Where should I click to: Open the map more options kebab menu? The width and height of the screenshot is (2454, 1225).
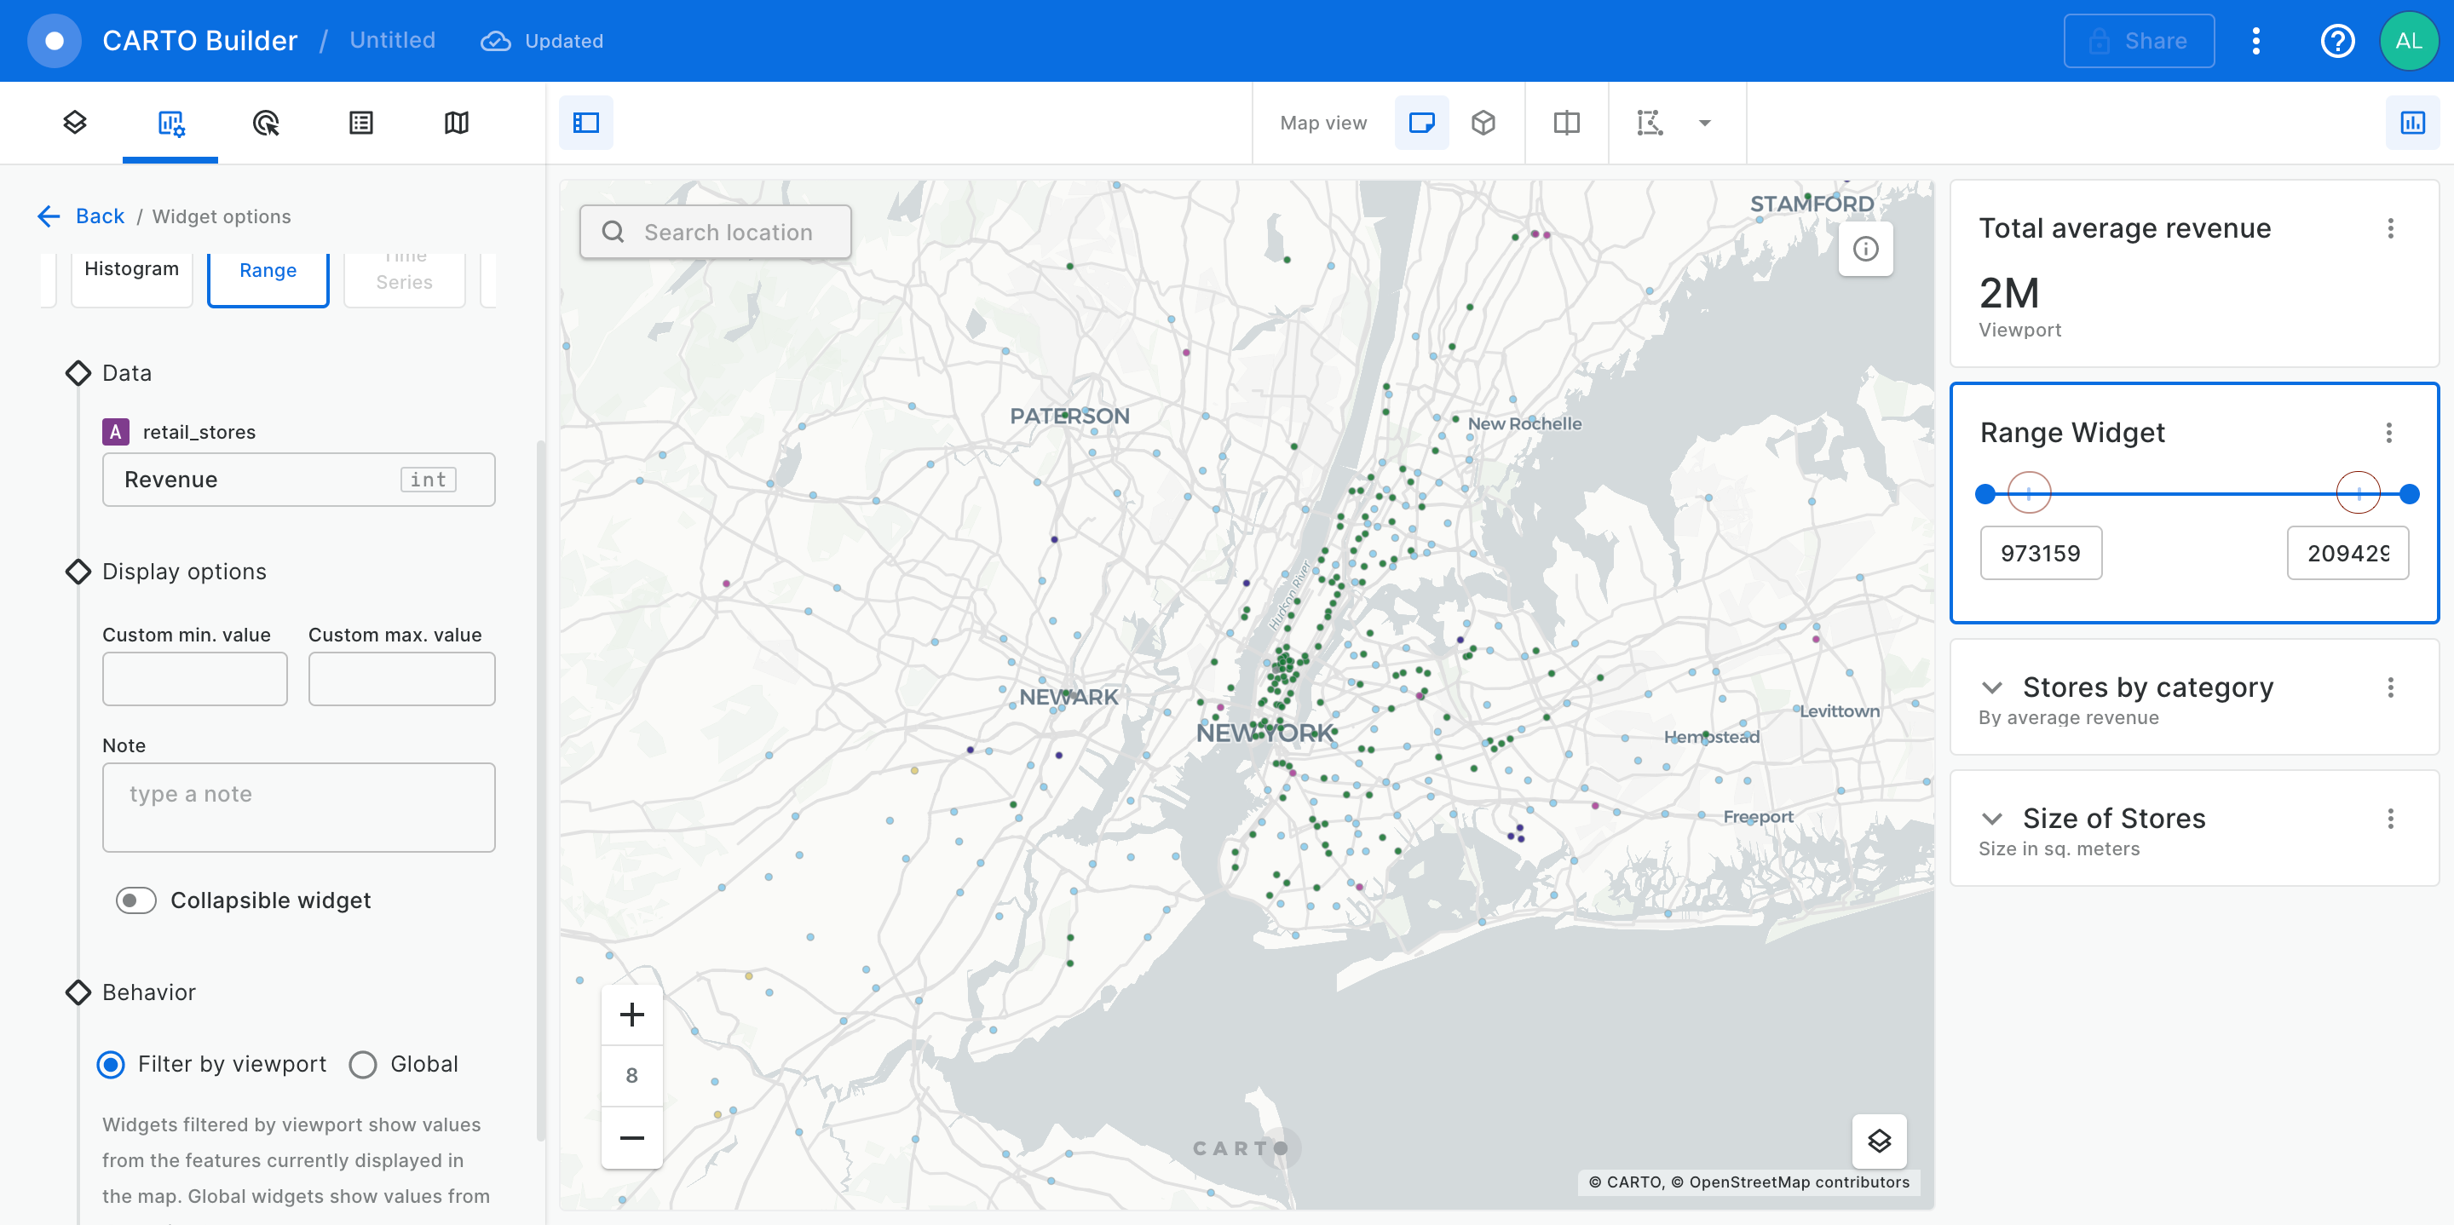pyautogui.click(x=2255, y=41)
